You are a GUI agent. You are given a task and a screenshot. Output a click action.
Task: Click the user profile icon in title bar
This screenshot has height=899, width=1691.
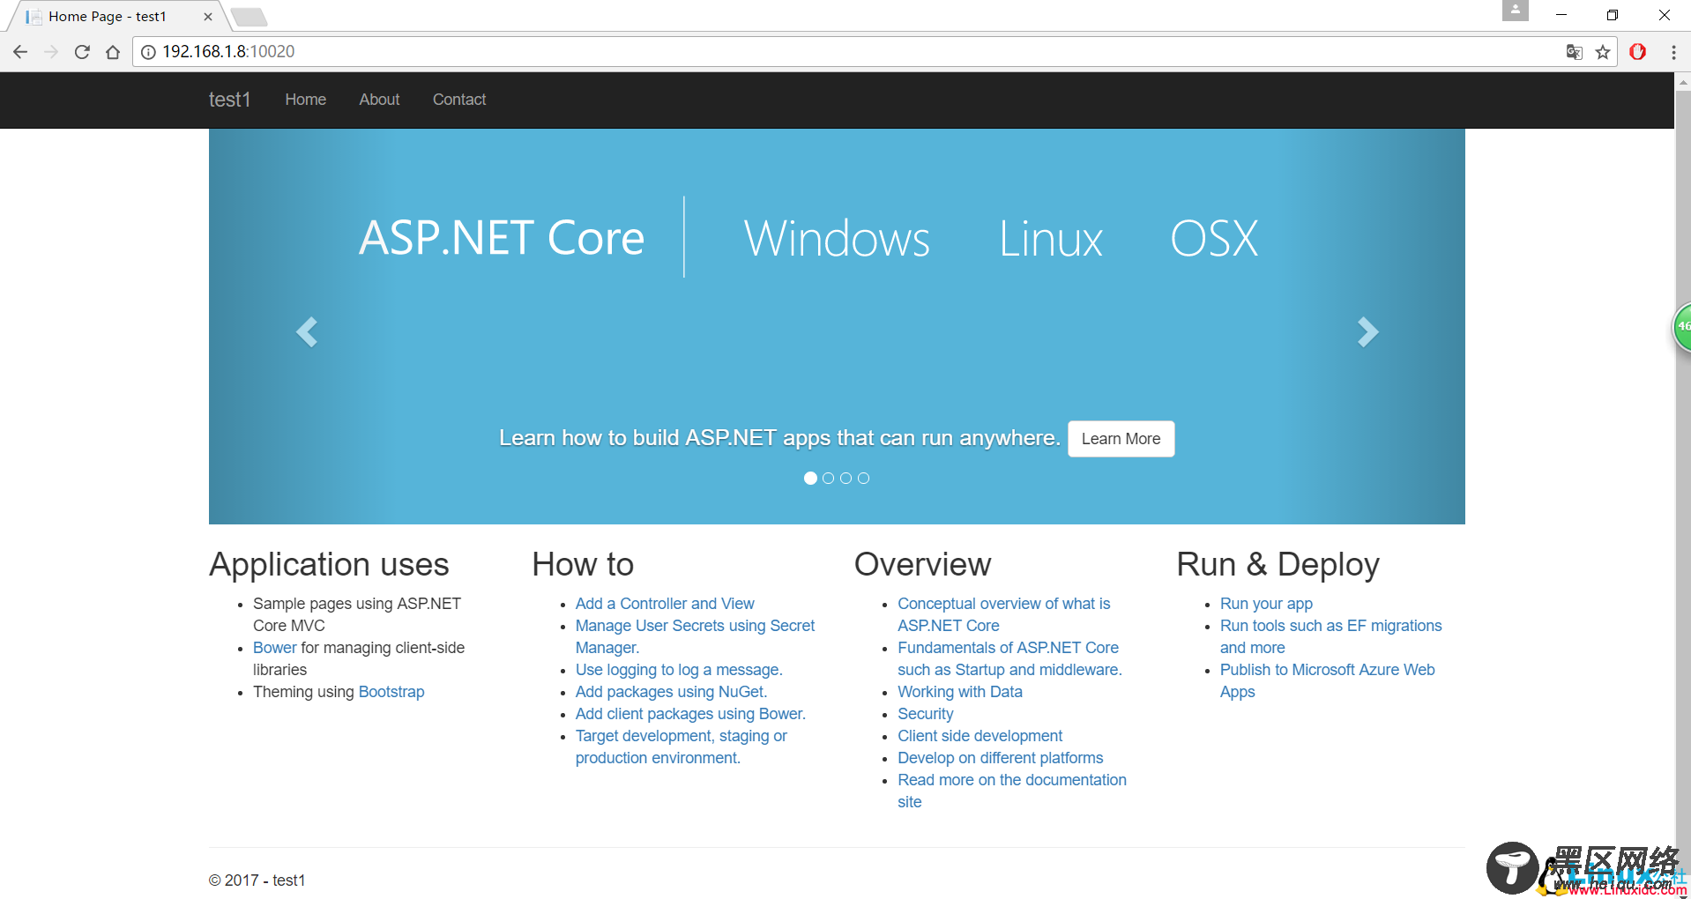1515,11
